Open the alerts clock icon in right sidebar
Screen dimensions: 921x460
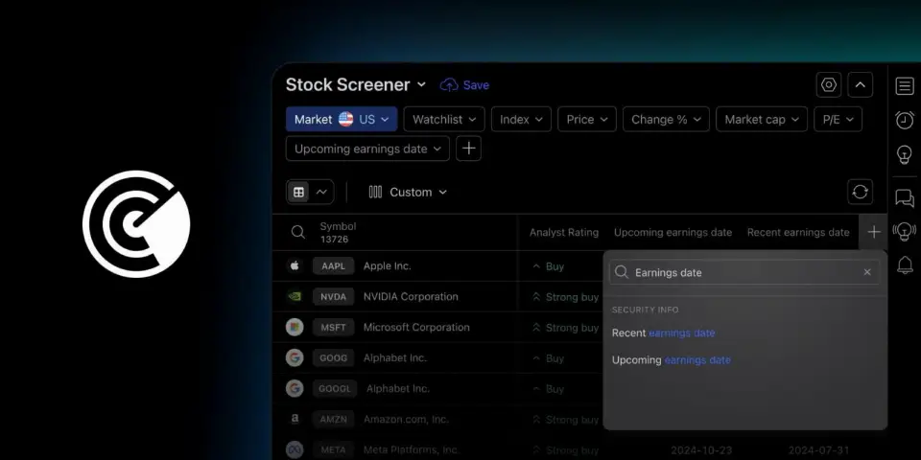(x=905, y=120)
